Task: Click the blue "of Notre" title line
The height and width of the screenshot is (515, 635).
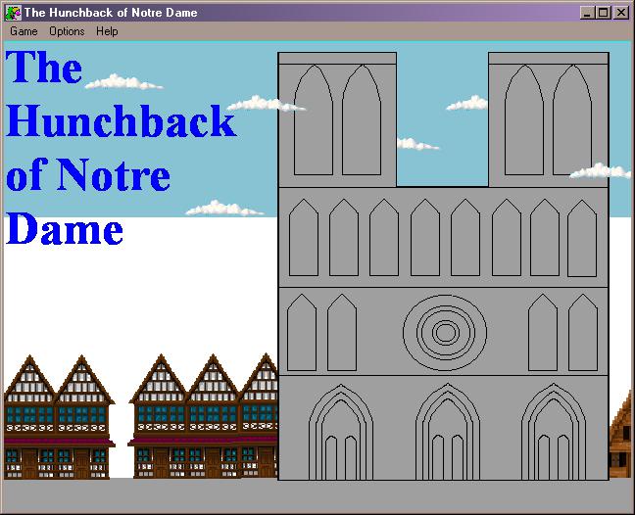Action: 88,174
